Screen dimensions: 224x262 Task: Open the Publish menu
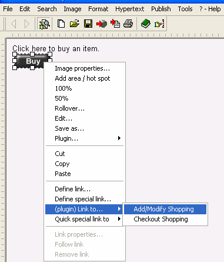(x=161, y=9)
